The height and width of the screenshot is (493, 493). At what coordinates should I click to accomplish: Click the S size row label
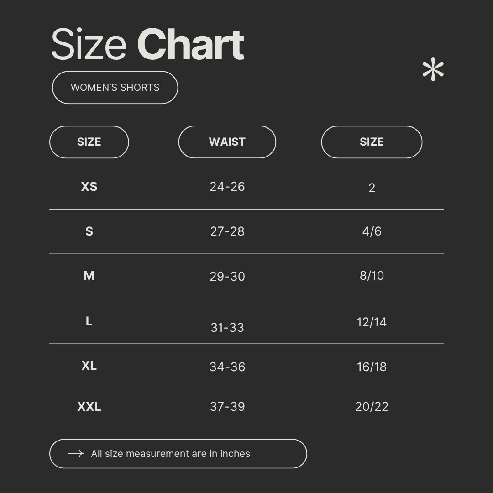pyautogui.click(x=89, y=231)
